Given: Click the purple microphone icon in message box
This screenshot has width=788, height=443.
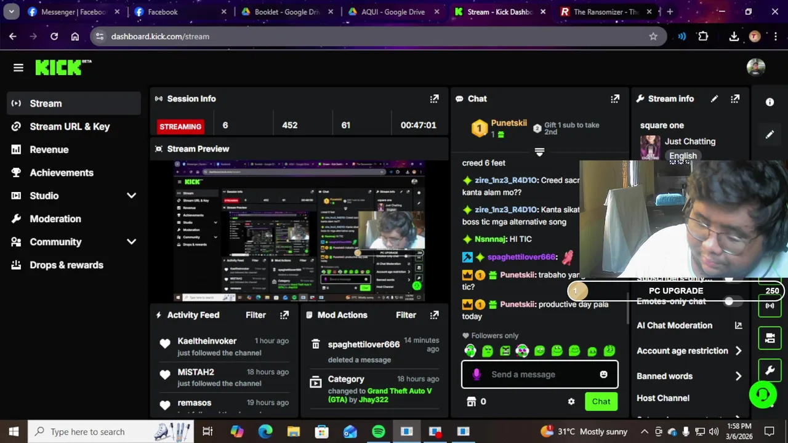Looking at the screenshot, I should pyautogui.click(x=476, y=374).
